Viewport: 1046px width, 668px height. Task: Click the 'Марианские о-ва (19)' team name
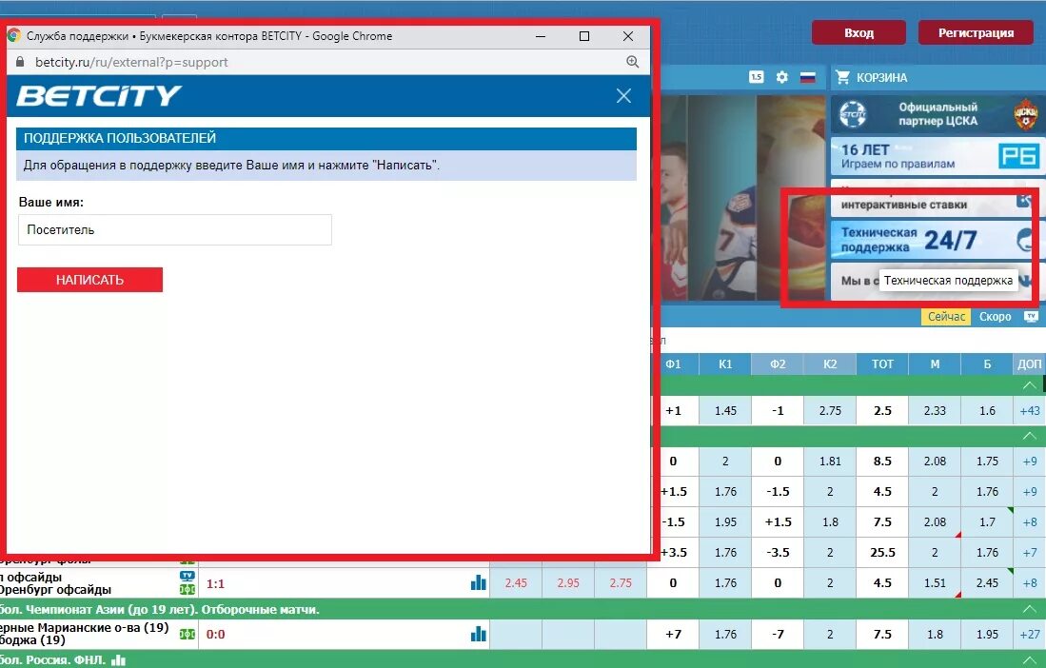[84, 627]
